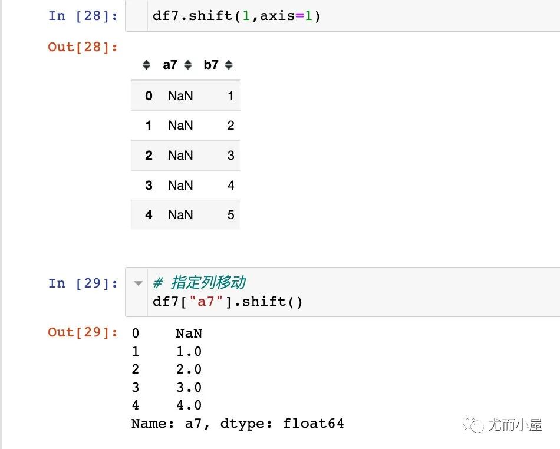Viewport: 560px width, 449px height.
Task: Select table row with index 4
Action: coord(185,215)
